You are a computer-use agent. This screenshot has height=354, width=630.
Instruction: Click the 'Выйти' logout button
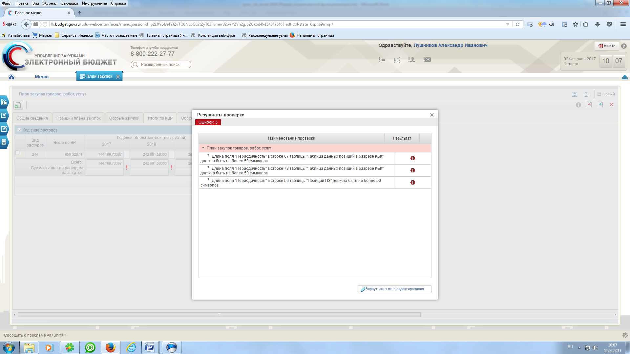point(607,46)
